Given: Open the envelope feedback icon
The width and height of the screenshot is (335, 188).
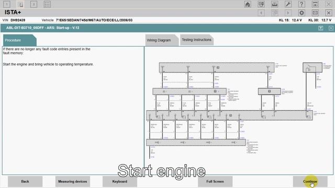Looking at the screenshot, I should tap(315, 13).
